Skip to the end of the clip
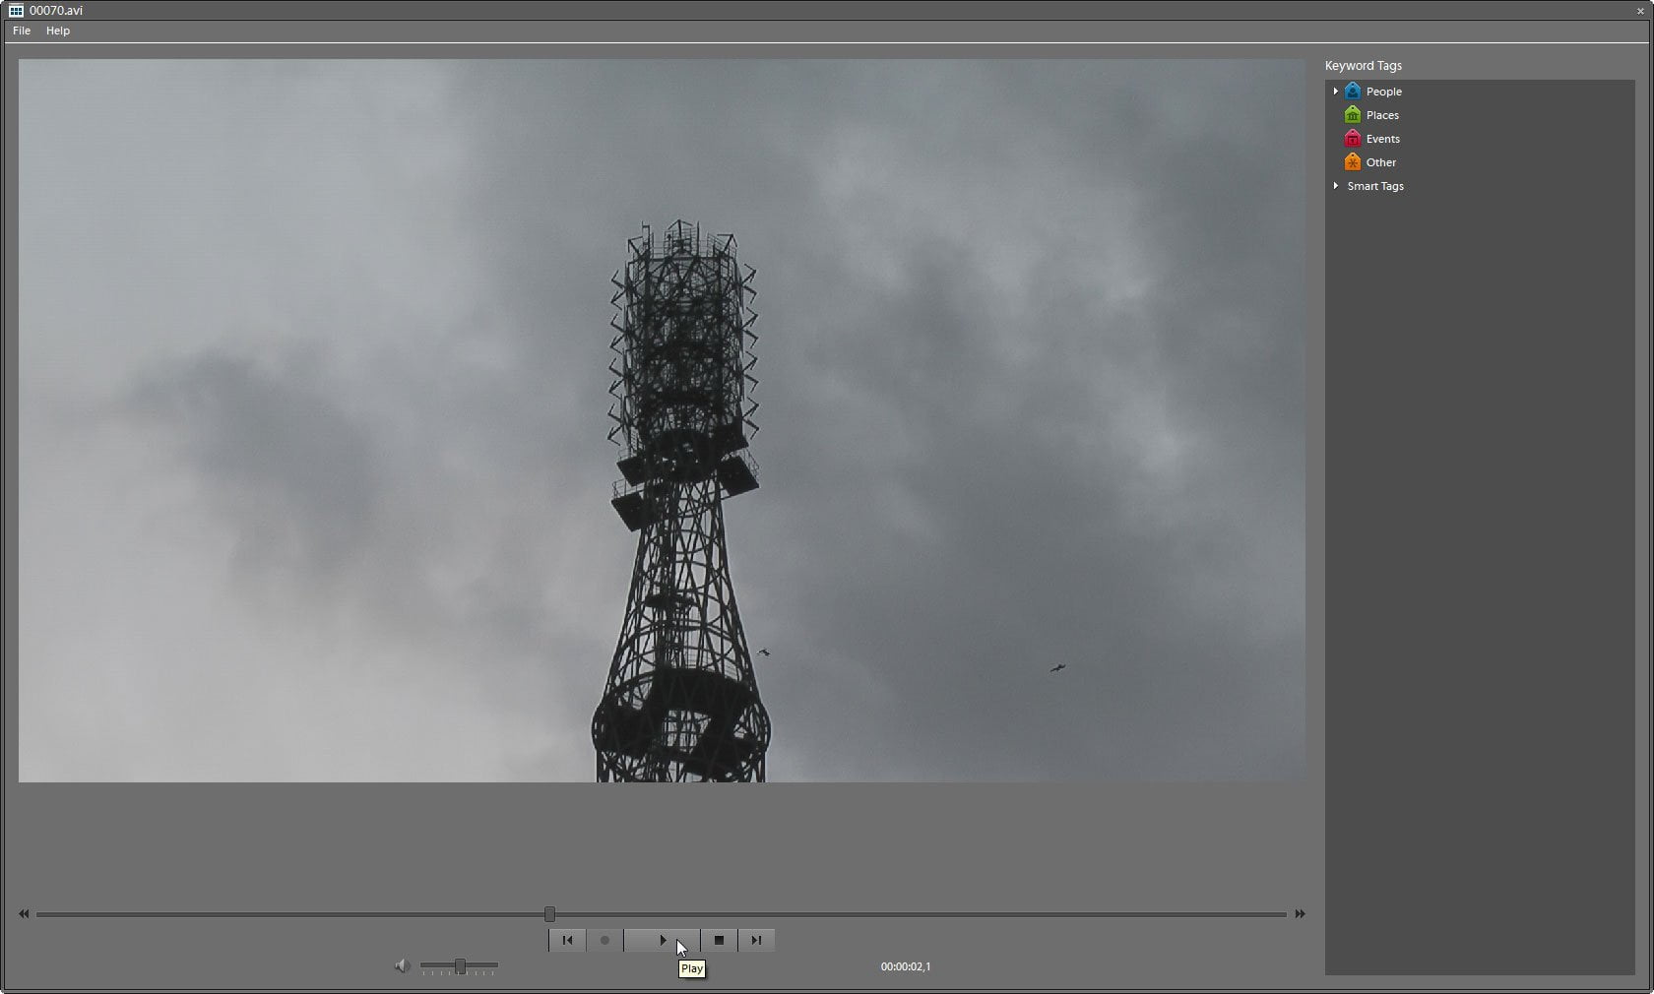This screenshot has height=994, width=1654. [x=756, y=940]
